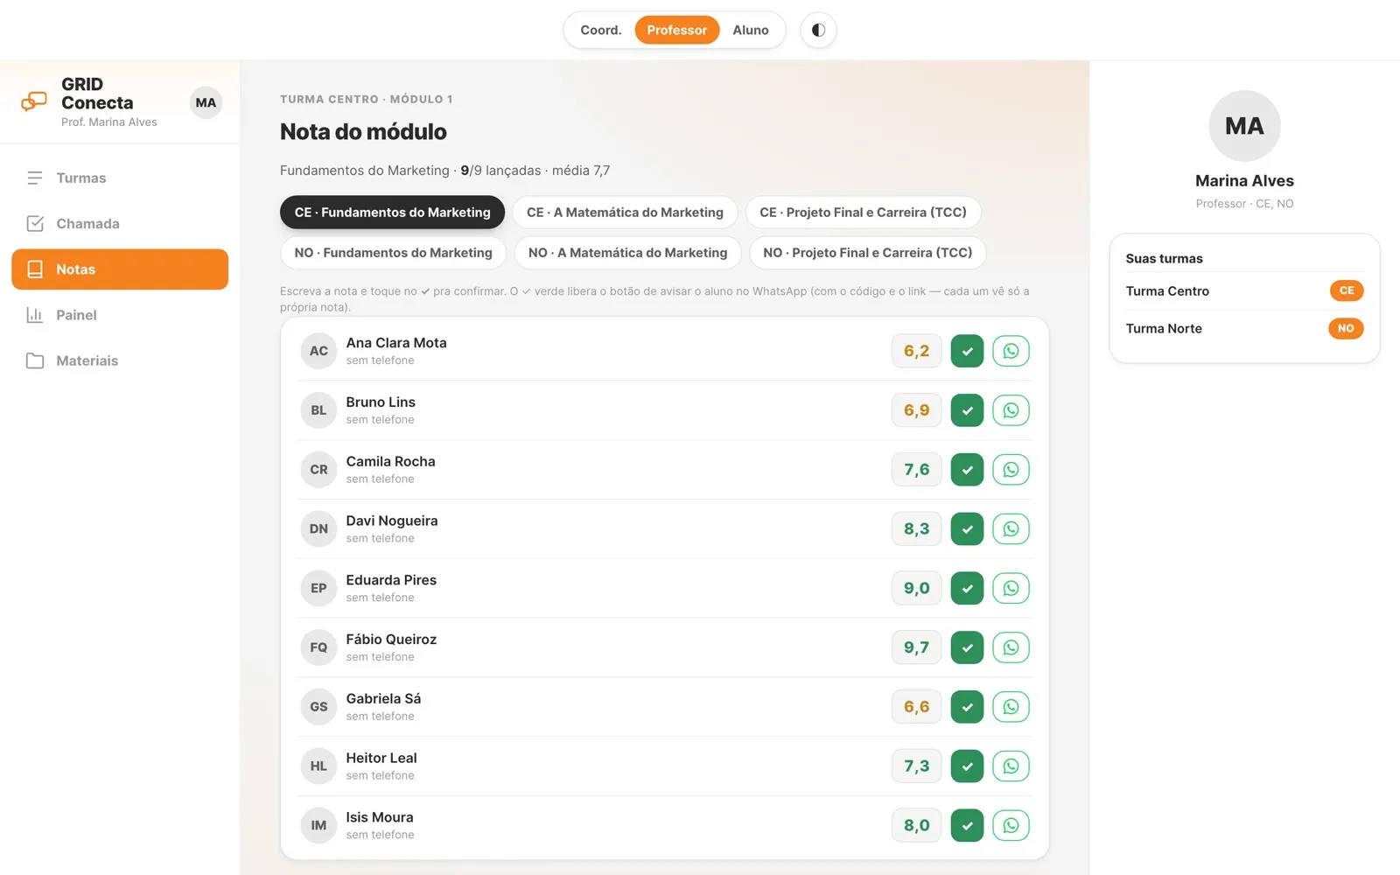Send WhatsApp notice to Ana Clara Mota

[x=1011, y=351]
